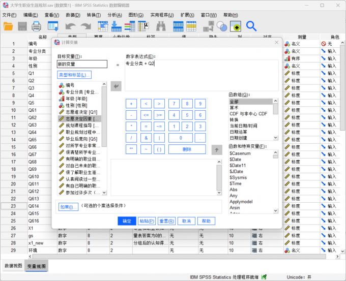Click the print icon in toolbar

click(x=37, y=26)
